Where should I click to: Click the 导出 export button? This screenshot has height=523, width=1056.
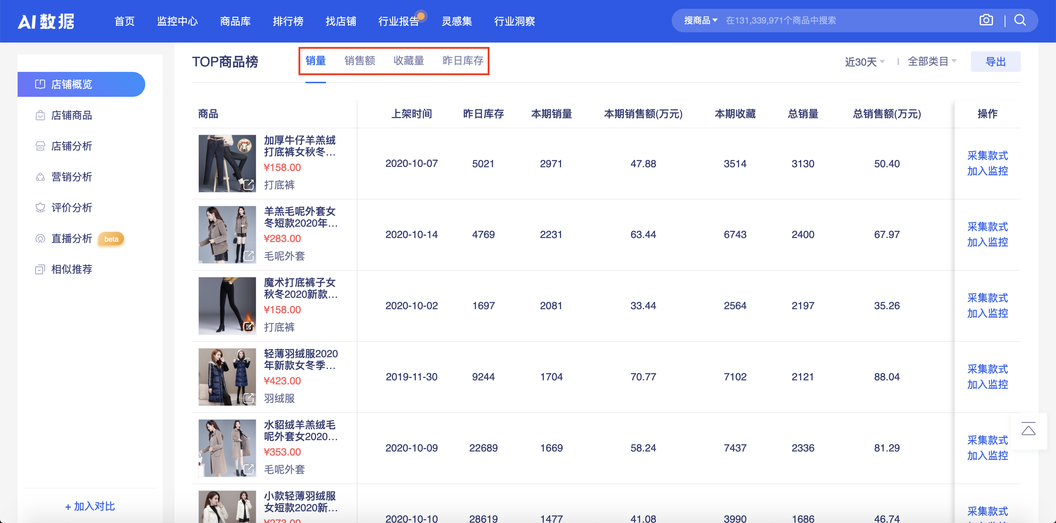(x=996, y=61)
